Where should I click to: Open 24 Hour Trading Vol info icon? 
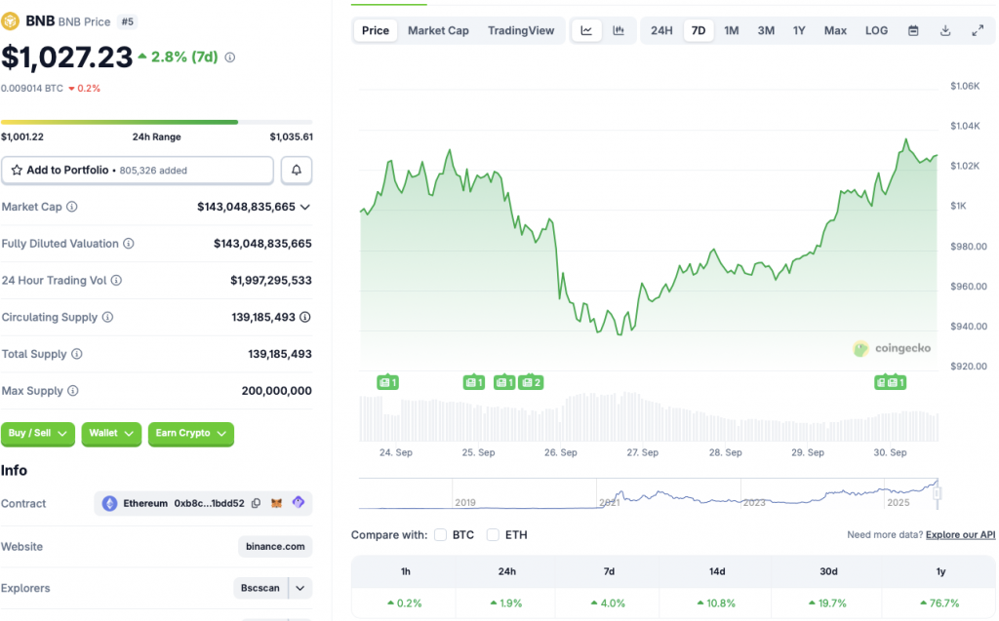click(116, 280)
